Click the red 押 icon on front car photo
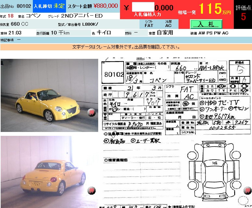Screen dimensions: 252x208 pyautogui.click(x=92, y=112)
